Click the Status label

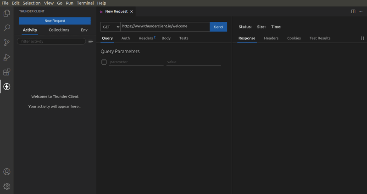coord(245,27)
